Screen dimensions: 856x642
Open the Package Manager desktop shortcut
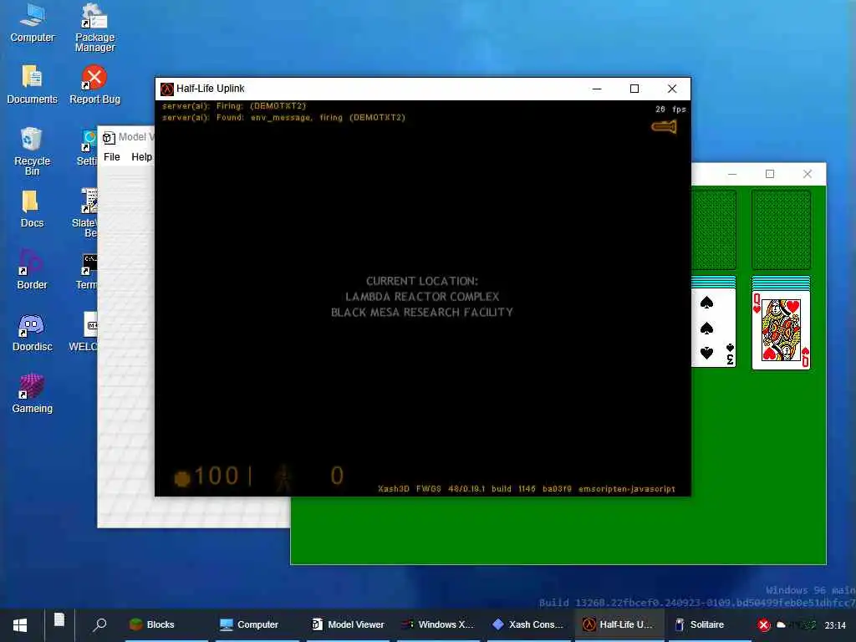point(94,28)
